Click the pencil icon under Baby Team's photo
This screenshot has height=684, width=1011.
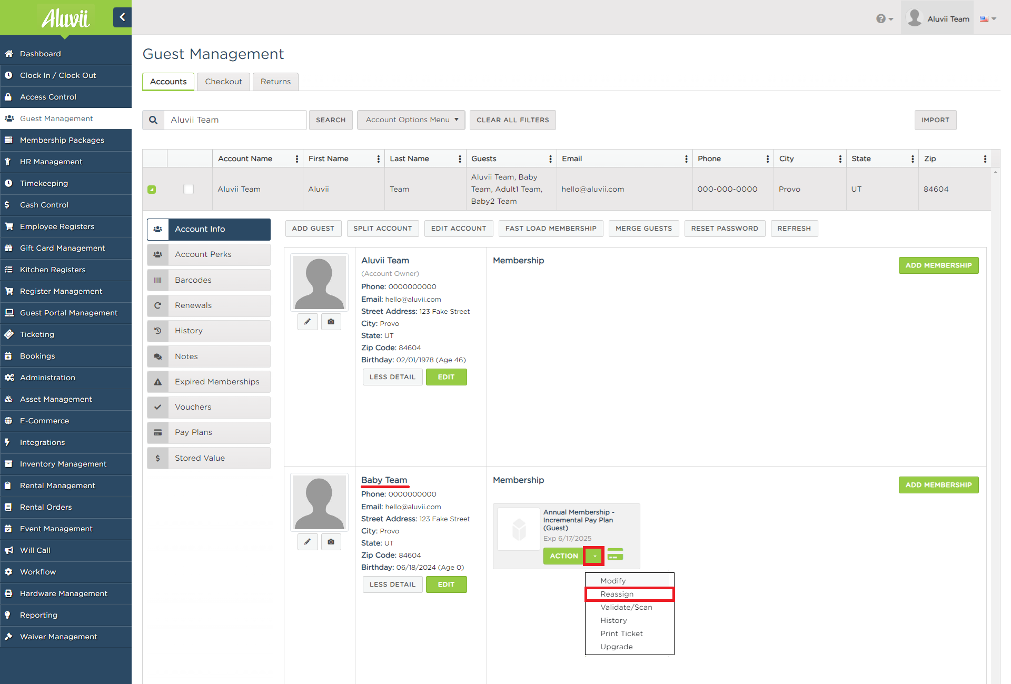tap(308, 542)
